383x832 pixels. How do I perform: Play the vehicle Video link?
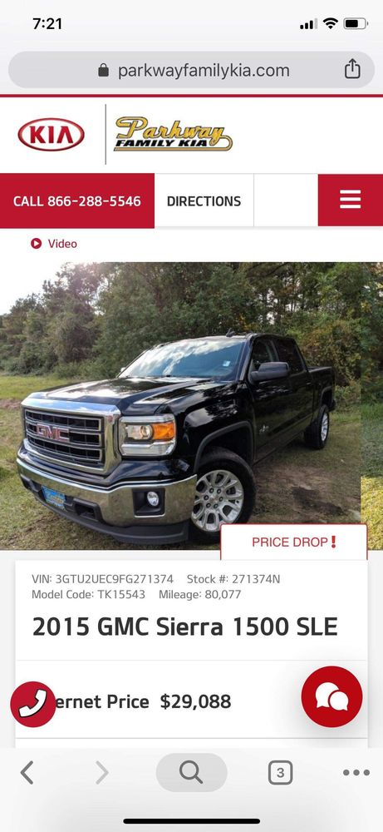pyautogui.click(x=54, y=244)
